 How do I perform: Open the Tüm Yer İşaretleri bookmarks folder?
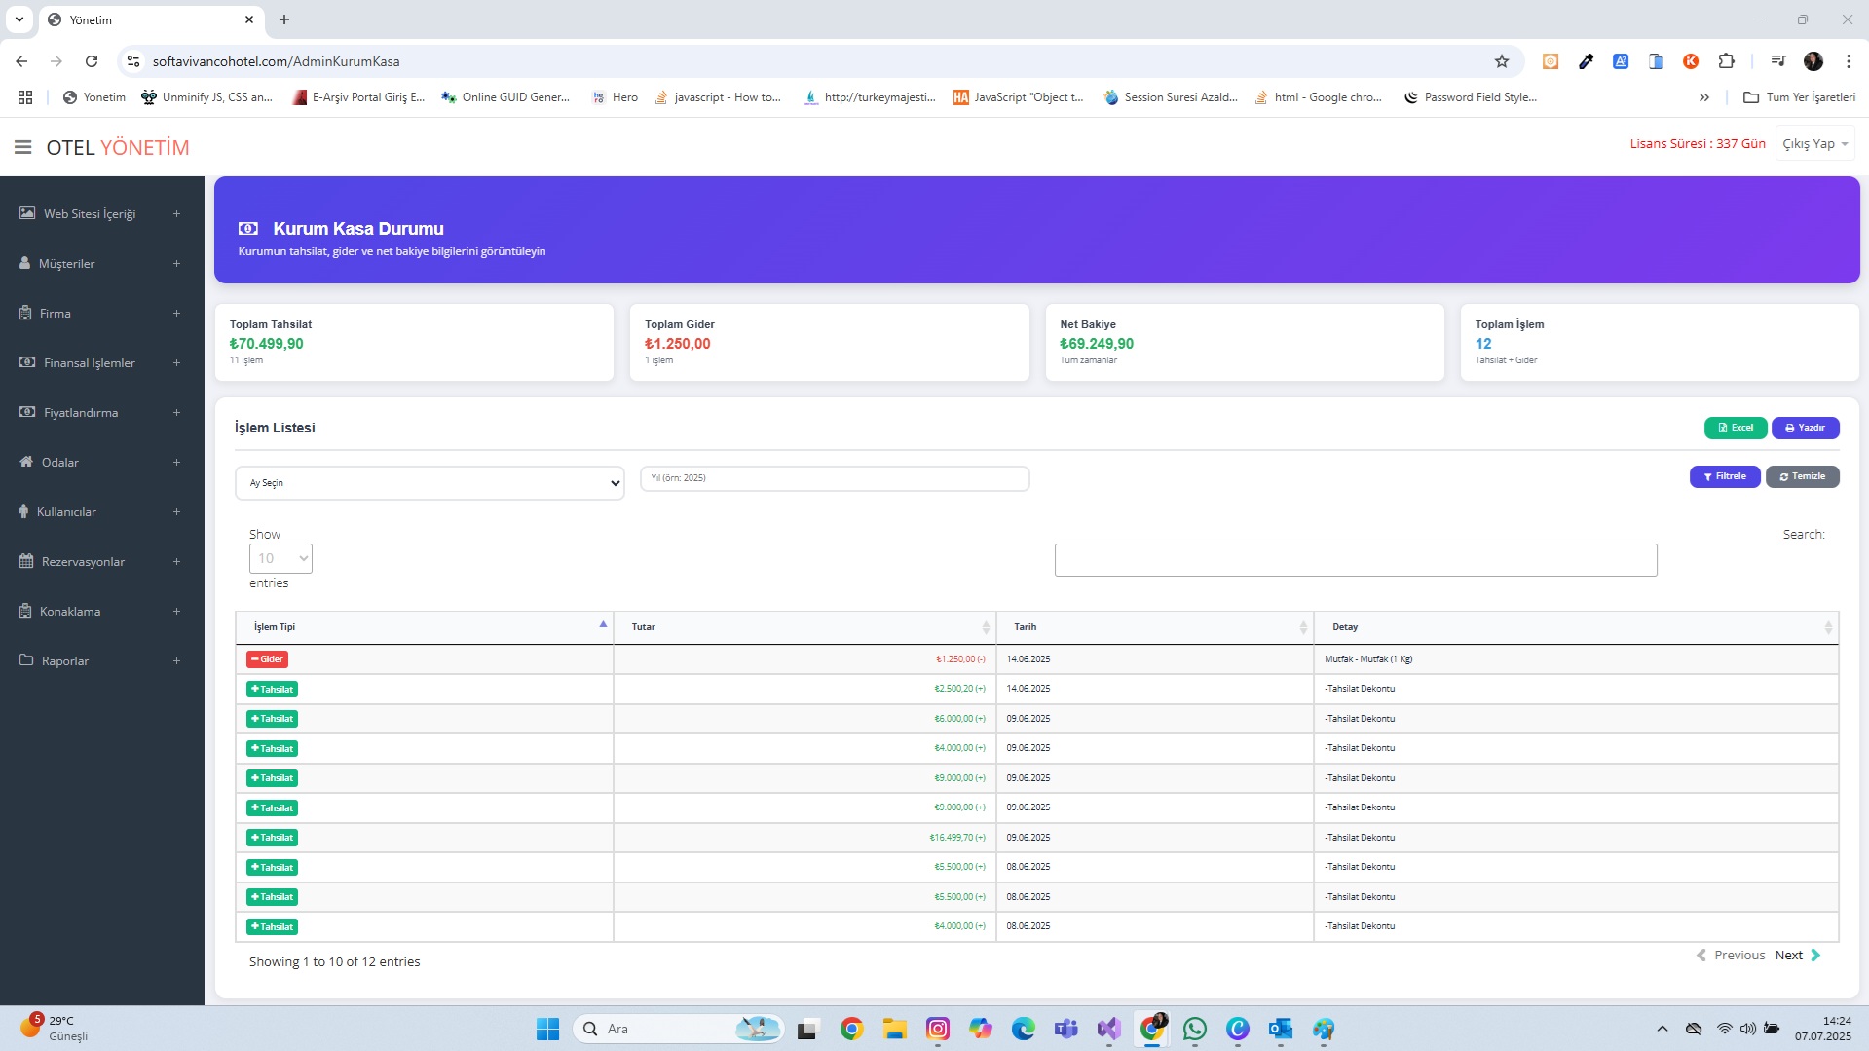point(1799,97)
